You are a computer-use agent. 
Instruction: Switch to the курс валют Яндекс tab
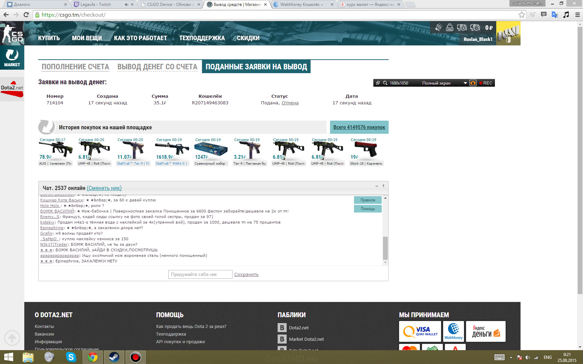click(x=370, y=5)
